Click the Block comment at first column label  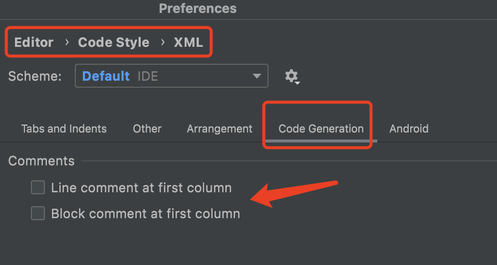(x=146, y=214)
